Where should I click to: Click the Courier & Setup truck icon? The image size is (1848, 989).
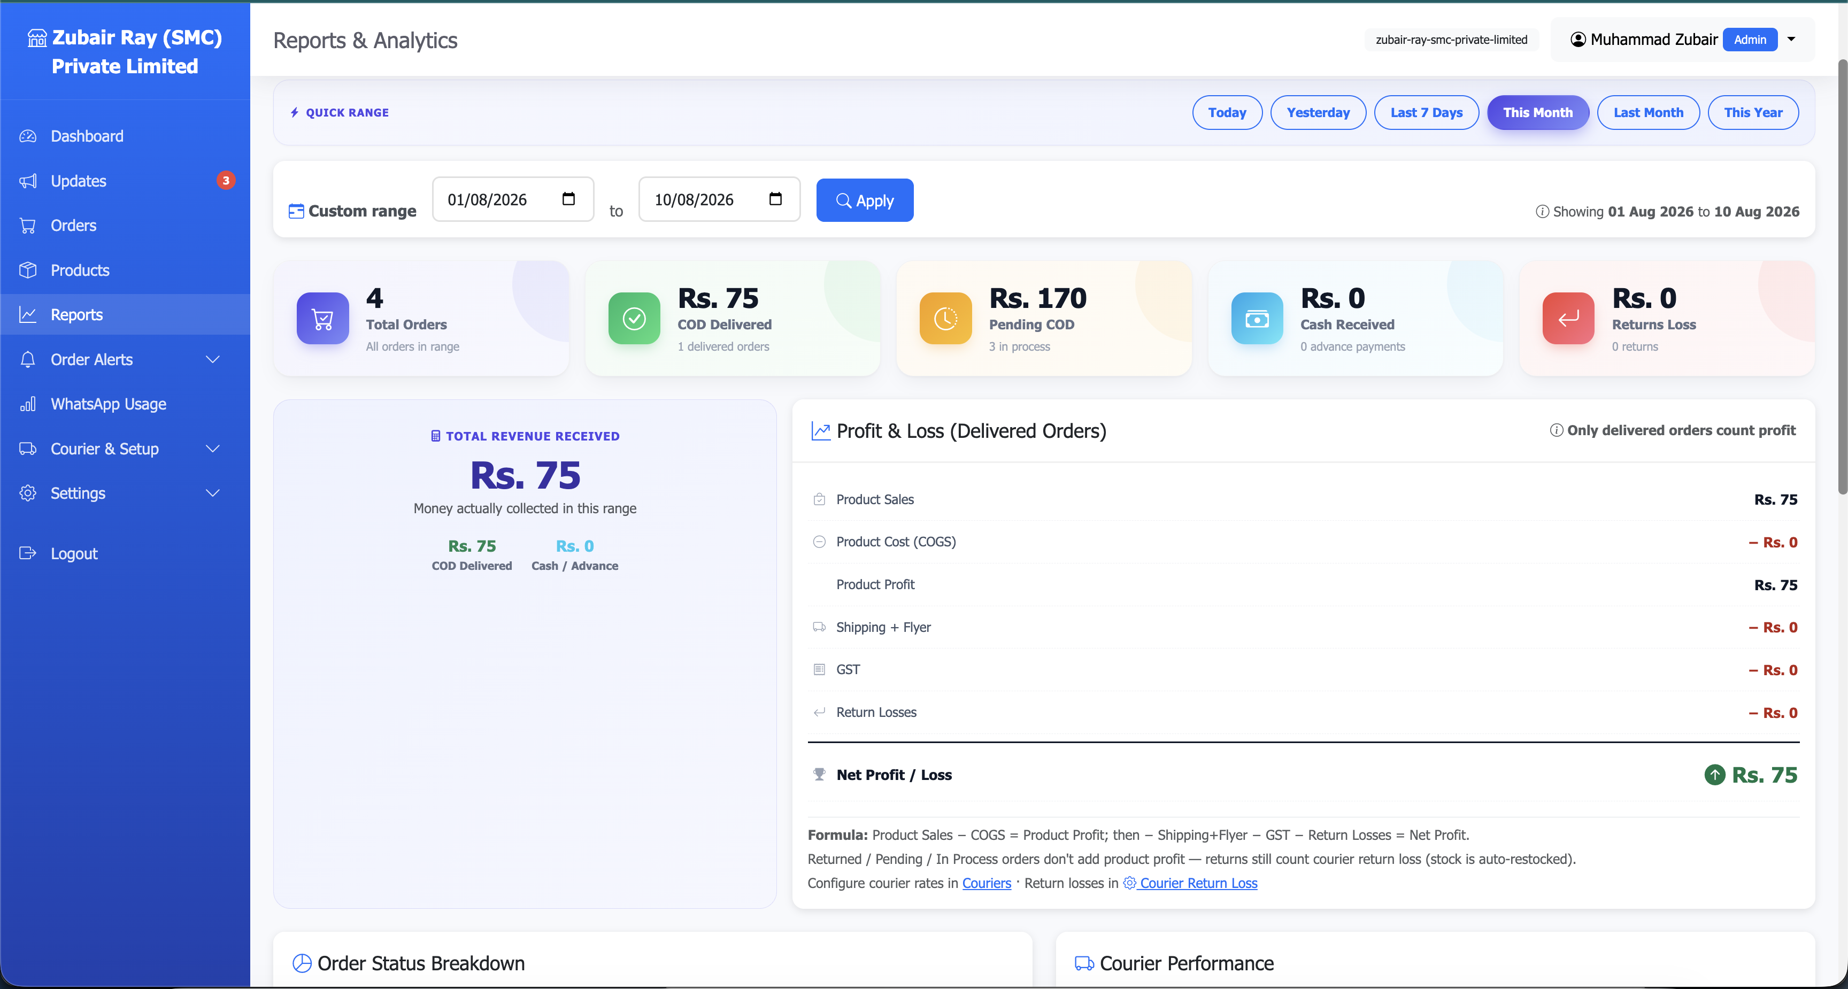tap(28, 449)
